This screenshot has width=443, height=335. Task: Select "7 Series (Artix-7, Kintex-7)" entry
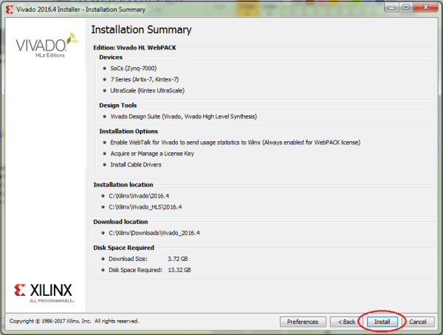click(x=145, y=80)
